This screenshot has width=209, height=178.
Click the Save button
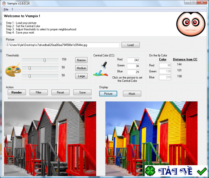click(82, 93)
